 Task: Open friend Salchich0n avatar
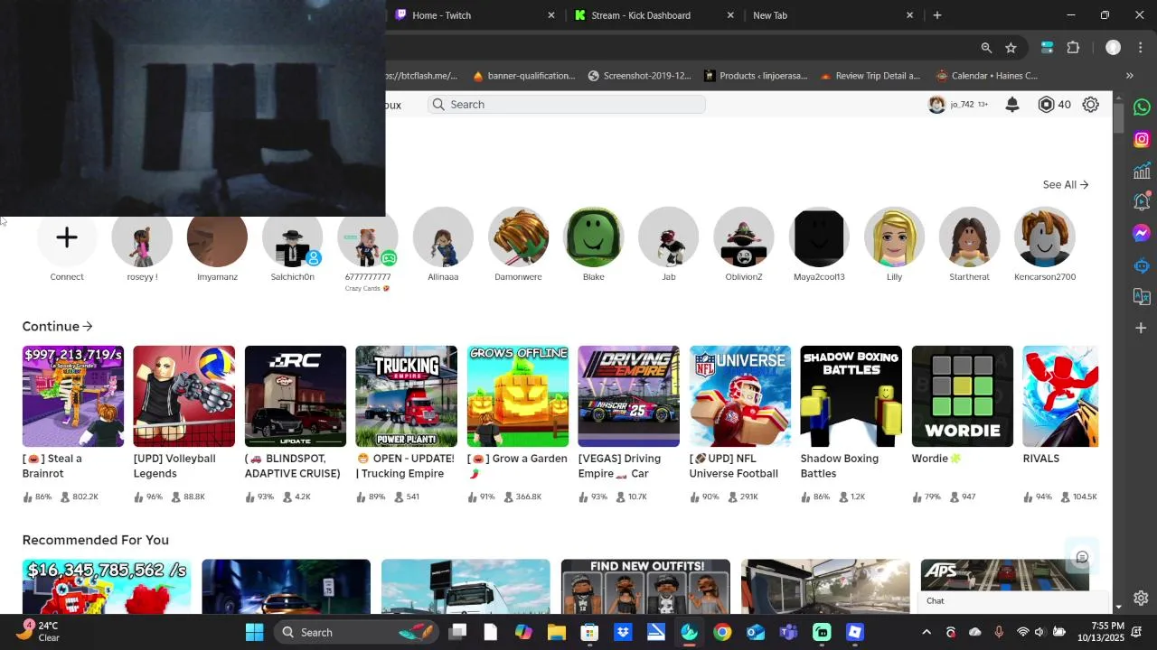point(292,237)
